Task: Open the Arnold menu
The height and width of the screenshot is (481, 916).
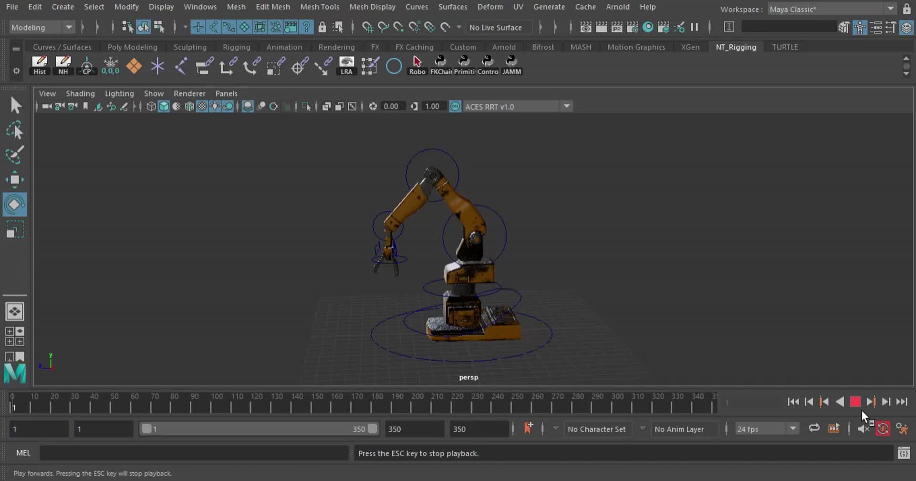Action: click(x=618, y=7)
